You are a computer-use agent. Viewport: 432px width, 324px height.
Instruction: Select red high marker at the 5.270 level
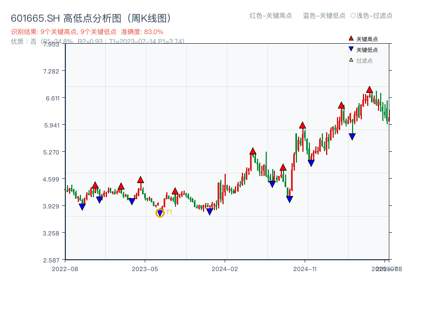253,151
